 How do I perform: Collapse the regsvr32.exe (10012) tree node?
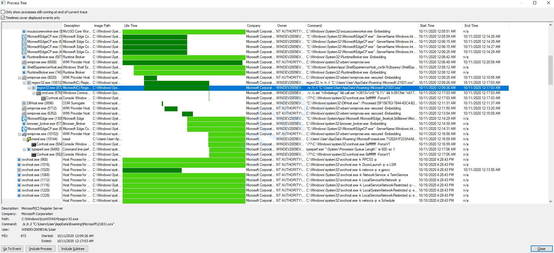coord(24,83)
